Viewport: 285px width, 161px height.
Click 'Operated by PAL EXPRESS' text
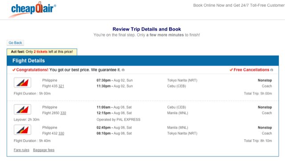tap(118, 120)
